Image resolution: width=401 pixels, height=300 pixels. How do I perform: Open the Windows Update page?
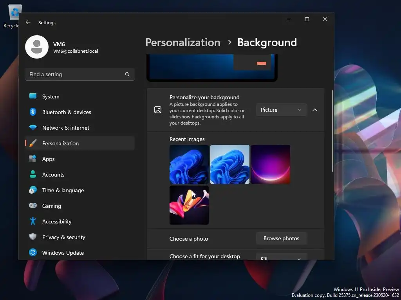(x=80, y=253)
